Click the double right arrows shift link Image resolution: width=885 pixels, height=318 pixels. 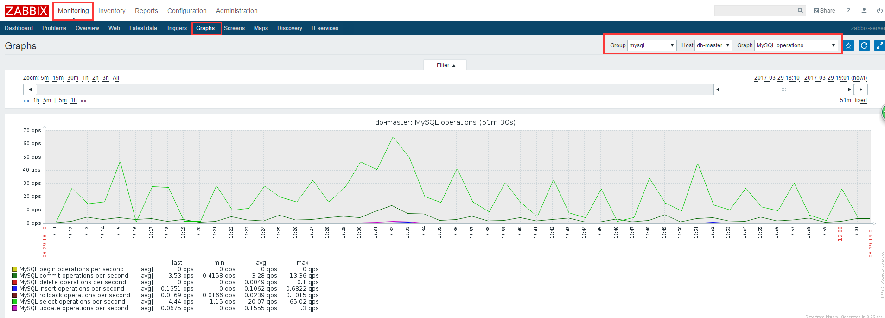pos(83,101)
